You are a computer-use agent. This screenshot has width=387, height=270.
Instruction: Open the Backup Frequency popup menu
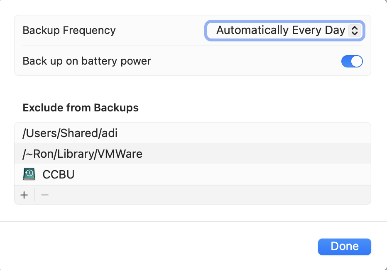[x=285, y=31]
